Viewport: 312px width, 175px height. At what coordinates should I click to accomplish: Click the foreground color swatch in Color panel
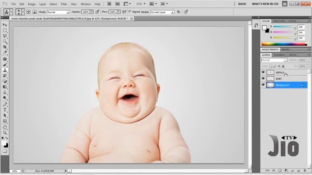tap(264, 28)
